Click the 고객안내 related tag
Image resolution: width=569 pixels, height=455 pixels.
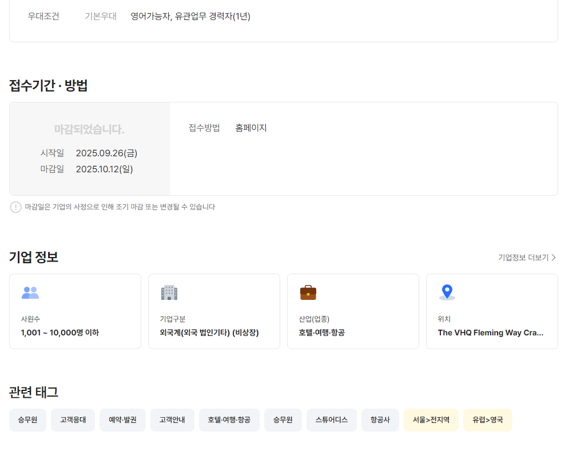point(172,420)
